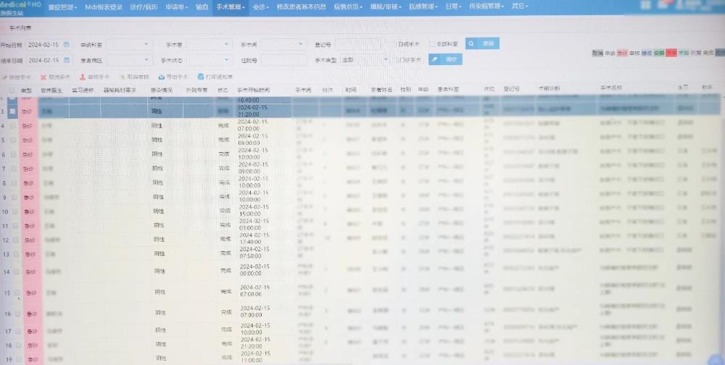Click the 审核手术 stamp icon
The image size is (725, 365).
(x=83, y=76)
